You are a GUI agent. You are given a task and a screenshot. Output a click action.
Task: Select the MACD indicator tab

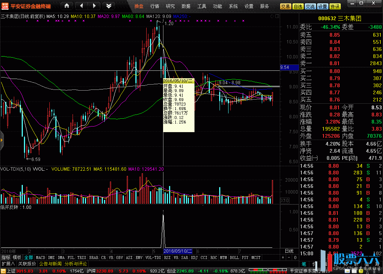point(40,258)
